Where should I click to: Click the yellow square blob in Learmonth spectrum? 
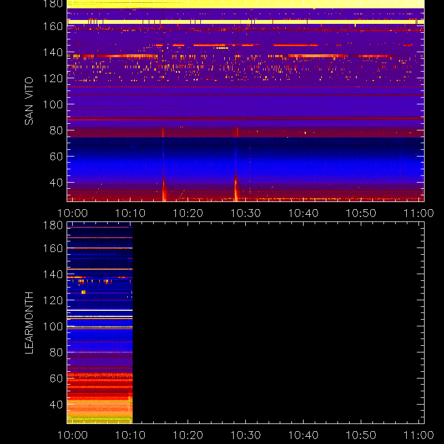click(83, 292)
